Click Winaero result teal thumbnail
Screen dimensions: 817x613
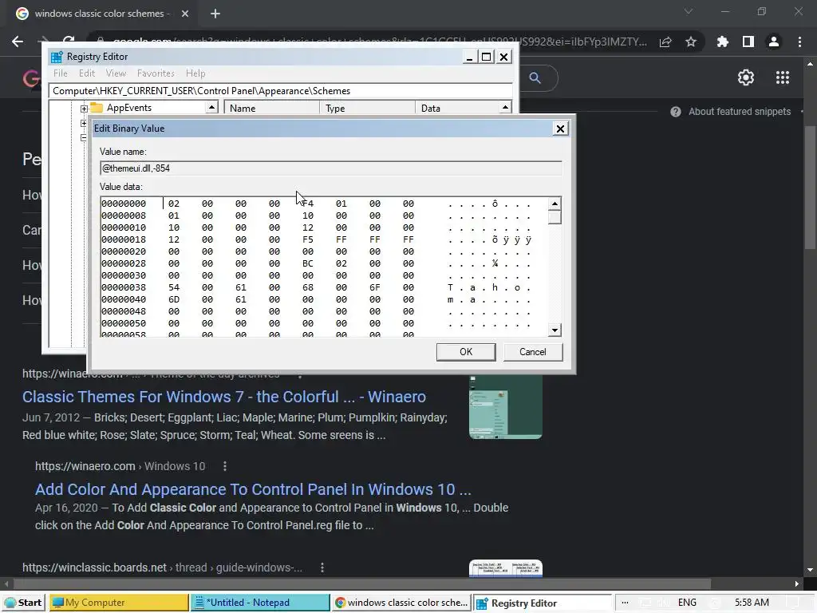coord(505,407)
